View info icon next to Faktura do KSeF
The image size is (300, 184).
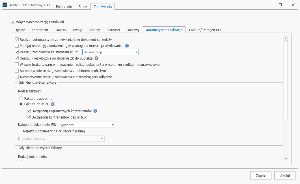pos(53,104)
